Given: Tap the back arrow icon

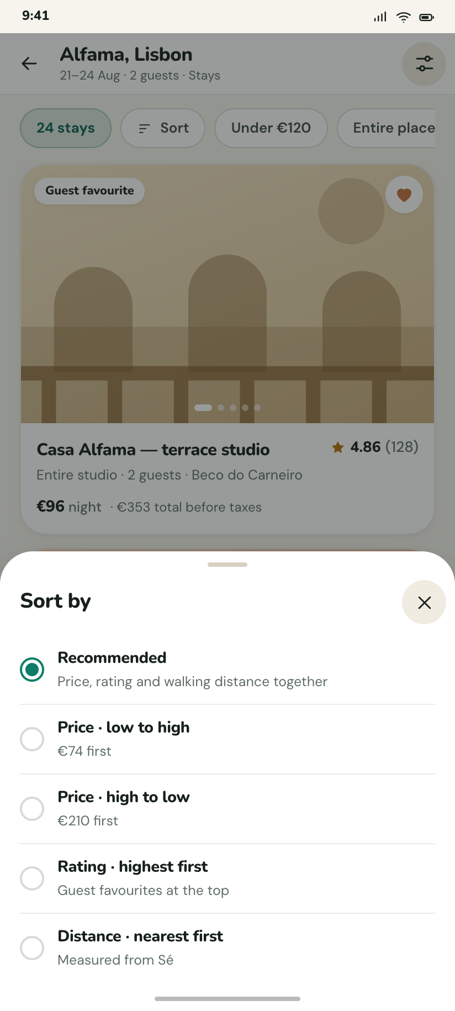Looking at the screenshot, I should [x=29, y=64].
